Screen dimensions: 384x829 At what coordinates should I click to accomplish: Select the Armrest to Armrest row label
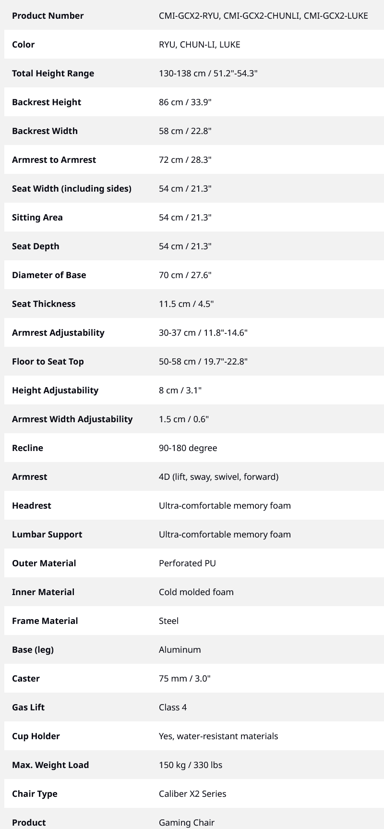54,160
